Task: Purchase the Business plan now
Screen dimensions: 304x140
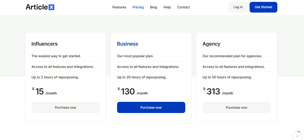Action: (151, 108)
